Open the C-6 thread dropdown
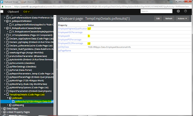 (x=27, y=12)
